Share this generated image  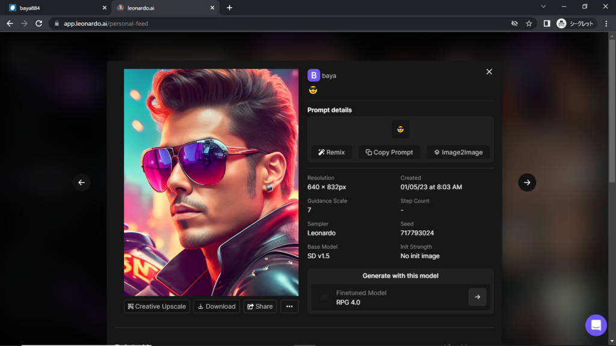[260, 306]
